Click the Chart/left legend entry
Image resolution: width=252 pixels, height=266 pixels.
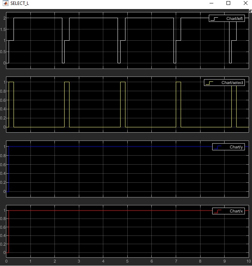click(227, 18)
